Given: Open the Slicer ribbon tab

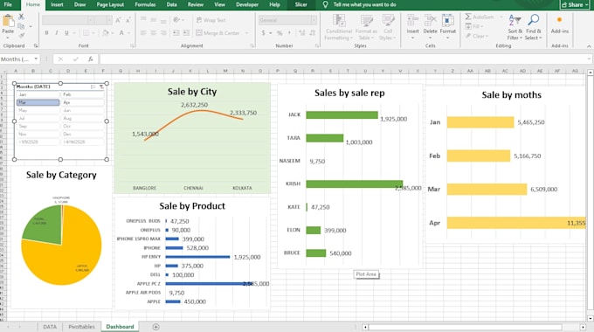Looking at the screenshot, I should pos(300,4).
